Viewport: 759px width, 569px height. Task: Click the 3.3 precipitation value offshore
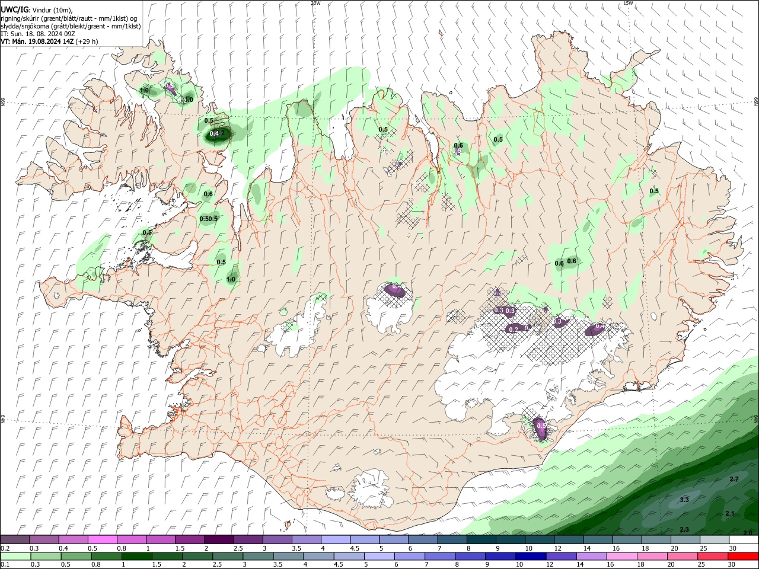(684, 500)
